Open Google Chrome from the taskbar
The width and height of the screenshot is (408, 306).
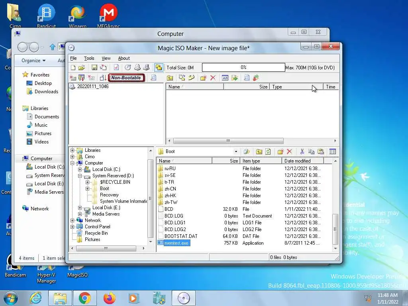(x=84, y=298)
